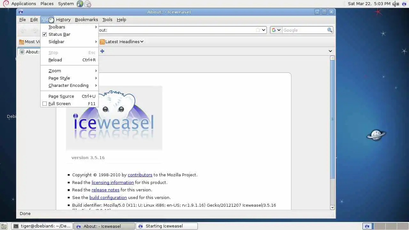Click the workspace switcher's first workspace
The image size is (409, 230).
click(367, 226)
